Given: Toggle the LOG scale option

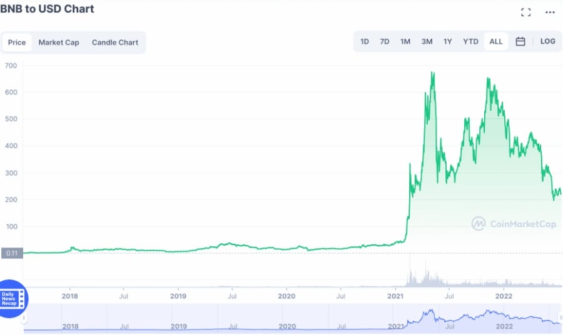Looking at the screenshot, I should click(547, 42).
